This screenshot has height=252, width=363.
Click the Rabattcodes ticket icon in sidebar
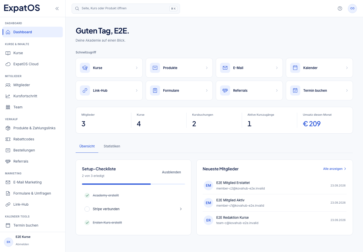click(8, 139)
